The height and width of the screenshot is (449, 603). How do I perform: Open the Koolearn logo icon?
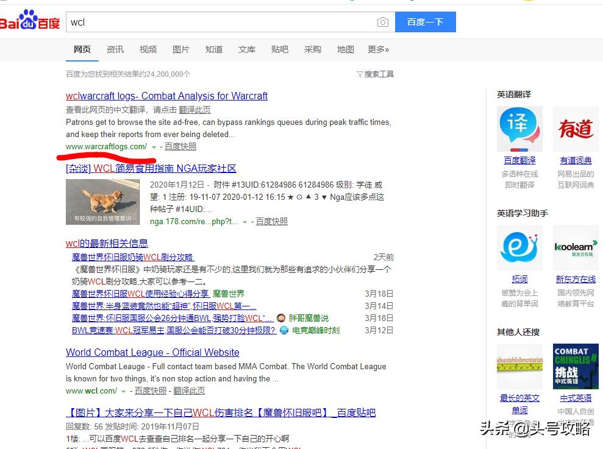(x=576, y=247)
